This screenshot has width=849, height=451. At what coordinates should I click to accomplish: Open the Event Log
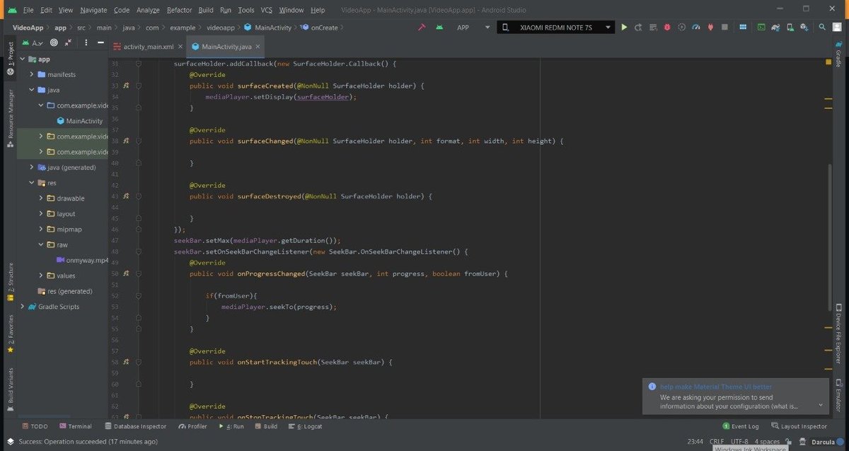click(741, 426)
